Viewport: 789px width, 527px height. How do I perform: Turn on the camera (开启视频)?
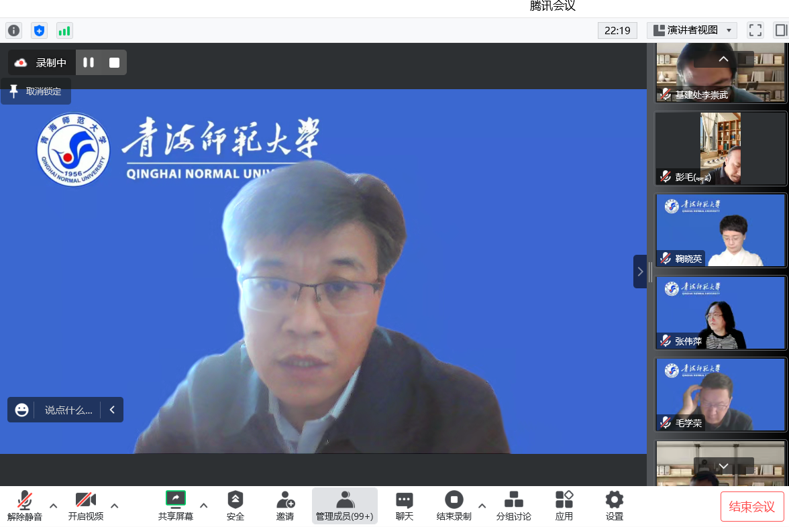pos(85,506)
